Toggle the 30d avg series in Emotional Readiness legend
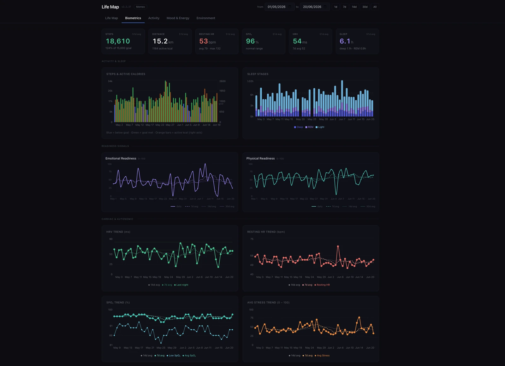This screenshot has width=505, height=366. [x=227, y=206]
